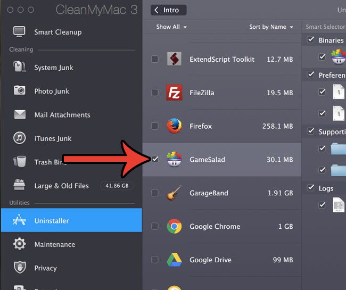Go back with the Intro button
This screenshot has width=346, height=290.
(x=169, y=10)
